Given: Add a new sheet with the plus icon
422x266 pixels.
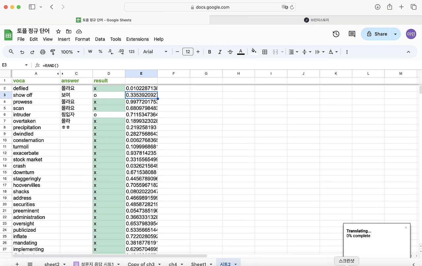Looking at the screenshot, I should pos(17,264).
